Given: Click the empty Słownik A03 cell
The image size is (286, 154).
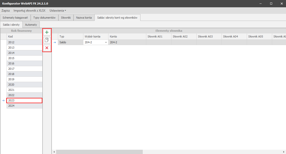Looking at the screenshot, I should 209,43.
